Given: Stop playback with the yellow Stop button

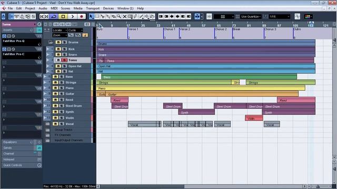Looking at the screenshot, I should point(63,16).
